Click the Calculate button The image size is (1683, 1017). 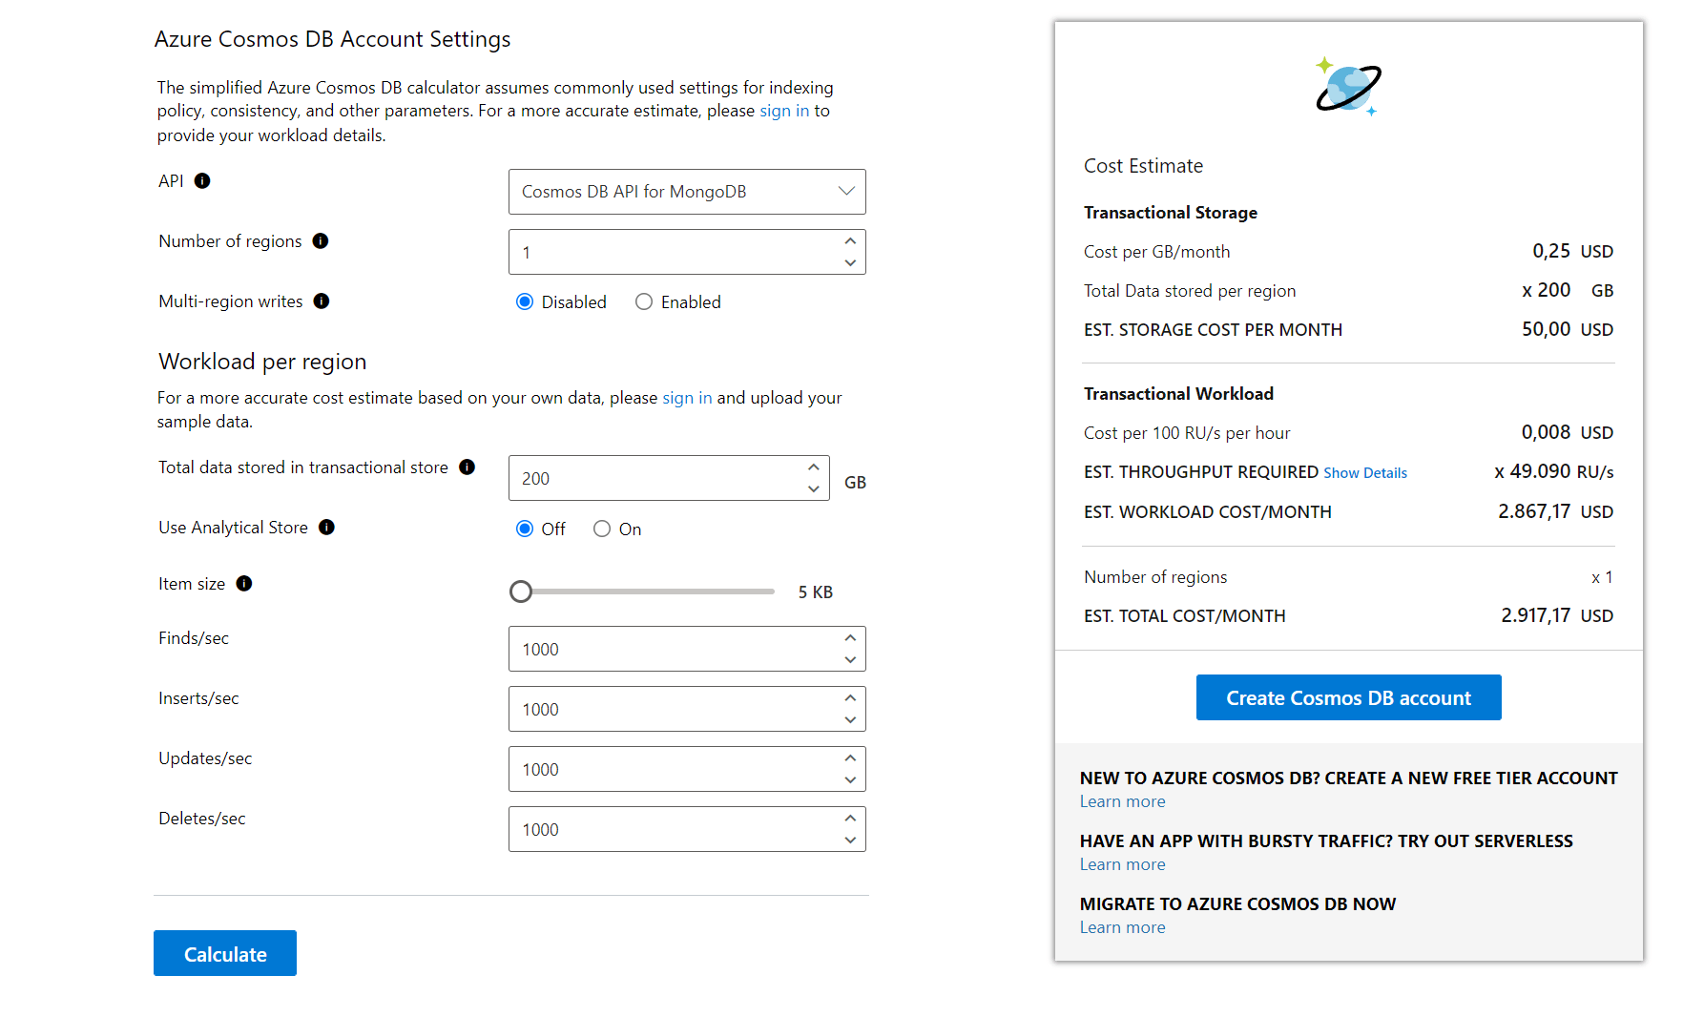[x=224, y=953]
